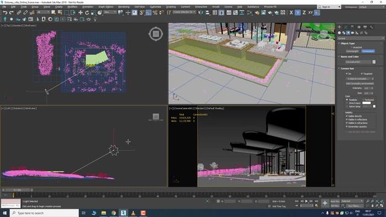Screen dimensions: 386x217
Task: Open the Edit menu
Action: coord(13,7)
